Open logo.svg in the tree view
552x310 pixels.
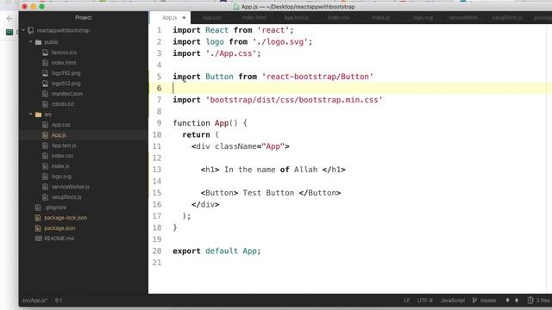point(61,177)
